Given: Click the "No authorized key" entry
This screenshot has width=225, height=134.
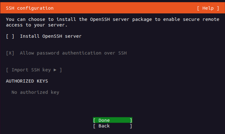Looking at the screenshot, I should [x=35, y=92].
